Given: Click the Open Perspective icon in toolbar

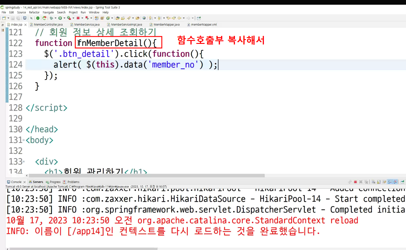Looking at the screenshot, I should tap(199, 18).
